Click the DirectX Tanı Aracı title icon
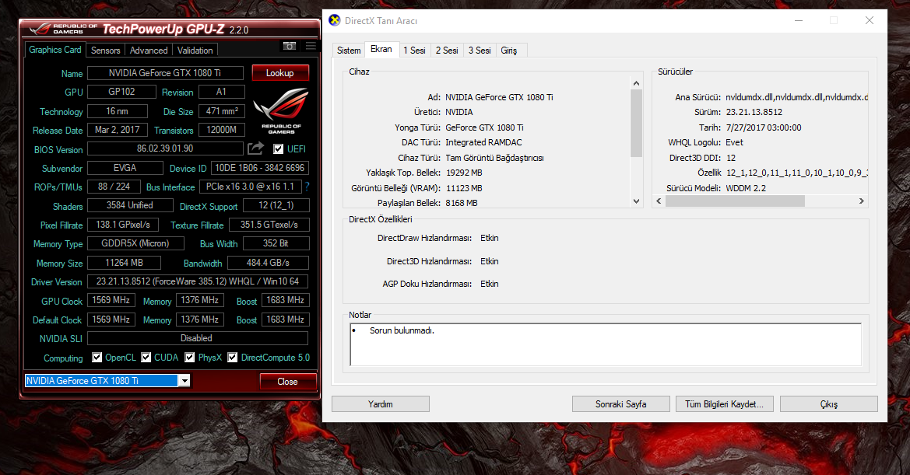 click(x=334, y=20)
